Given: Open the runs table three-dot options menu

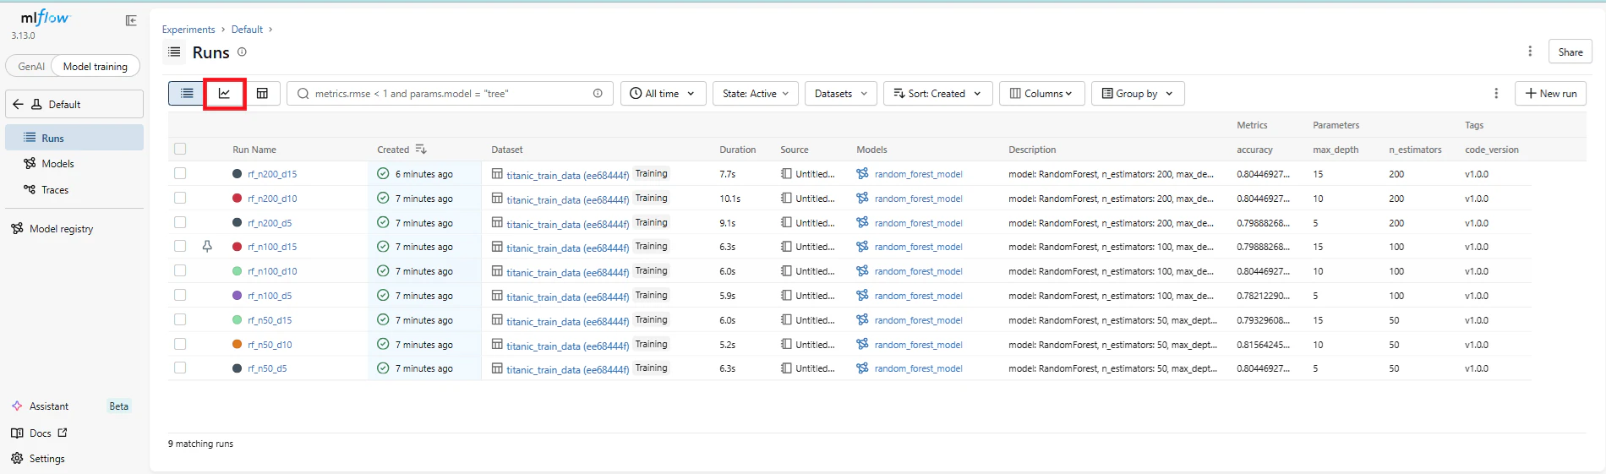Looking at the screenshot, I should (1496, 94).
